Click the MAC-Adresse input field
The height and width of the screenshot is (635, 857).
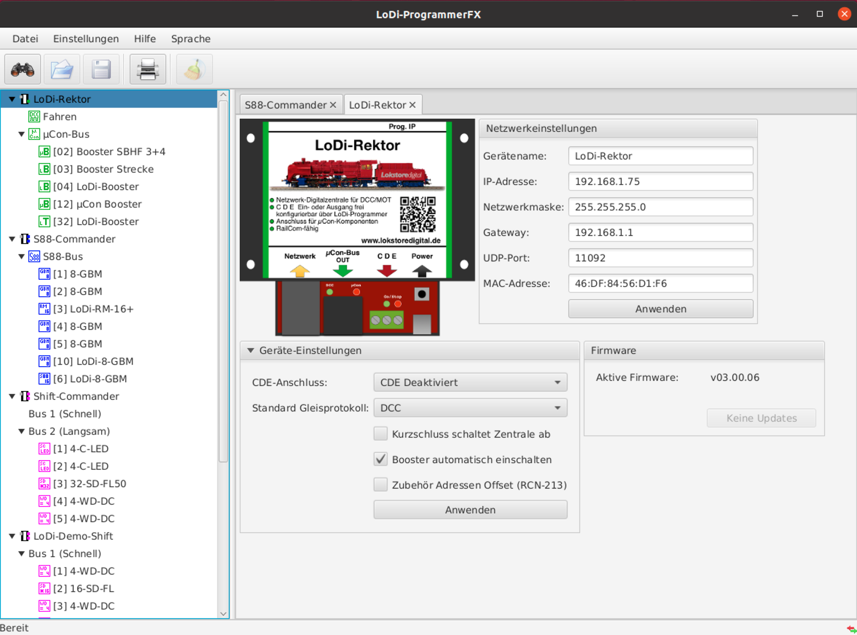(x=661, y=283)
